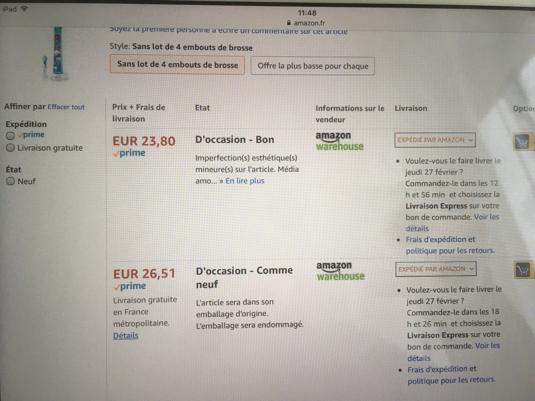
Task: Tick the Neuf condition checkbox
Action: (10, 181)
